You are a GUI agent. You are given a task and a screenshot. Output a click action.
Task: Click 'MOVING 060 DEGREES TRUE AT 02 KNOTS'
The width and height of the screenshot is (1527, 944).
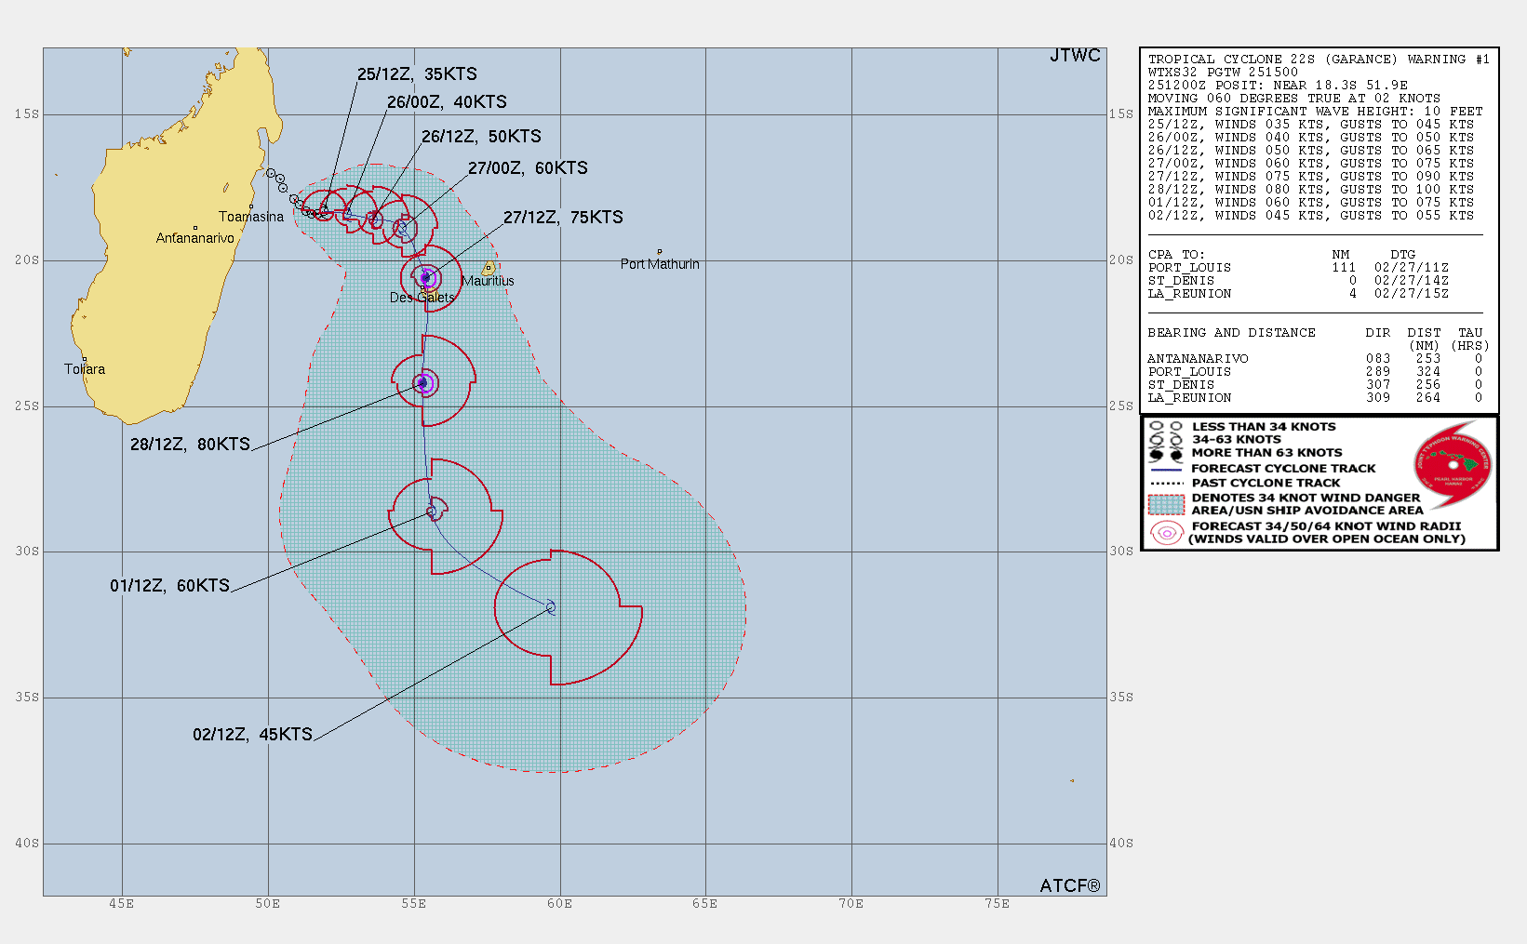point(1293,99)
